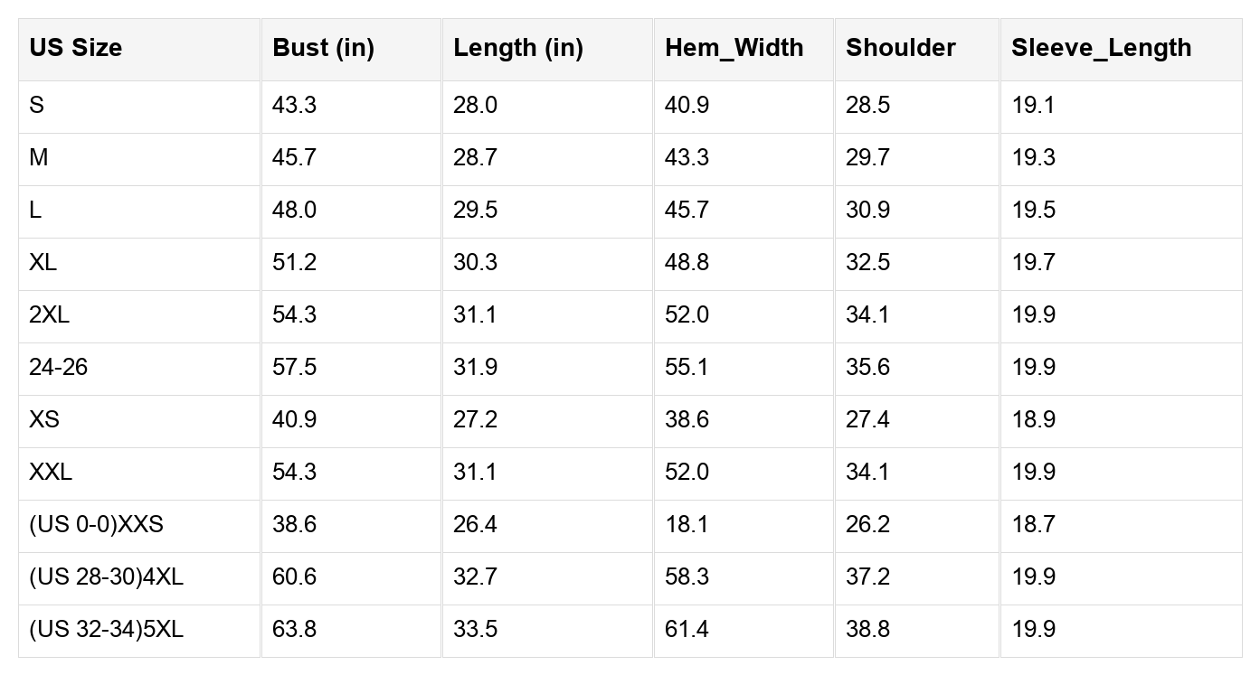Viewport: 1260px width, 675px height.
Task: Select hem width 58.3 in 4XL row
Action: (687, 577)
